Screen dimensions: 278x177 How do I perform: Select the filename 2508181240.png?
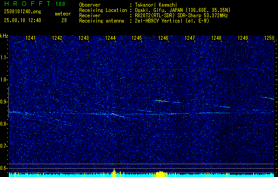[x=23, y=12]
